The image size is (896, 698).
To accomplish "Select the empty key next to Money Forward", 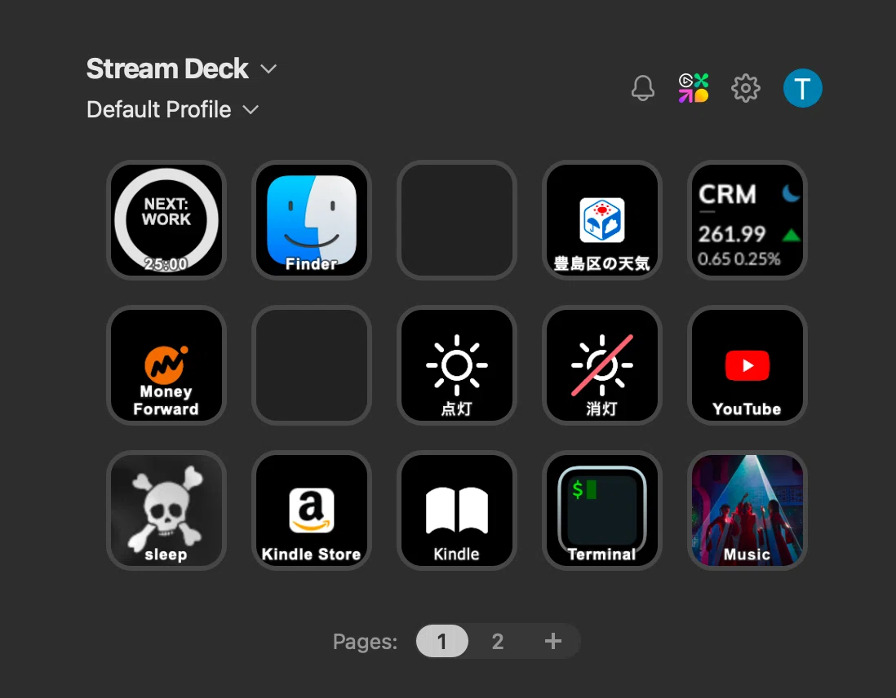I will 312,365.
